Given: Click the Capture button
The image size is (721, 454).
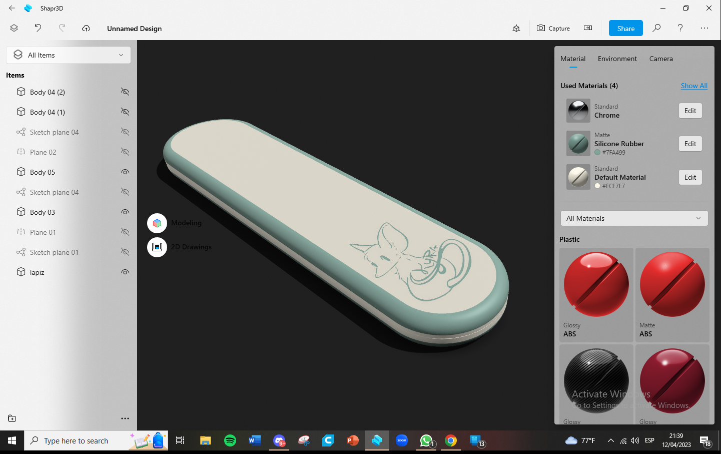Looking at the screenshot, I should click(x=553, y=28).
